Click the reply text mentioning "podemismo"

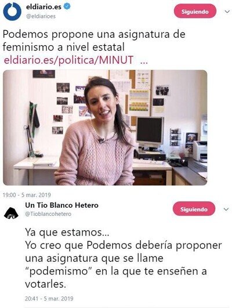[x=124, y=258]
